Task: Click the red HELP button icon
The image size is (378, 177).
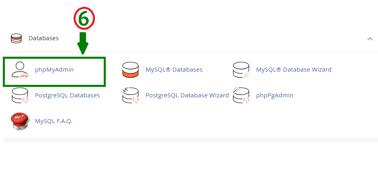Action: 20,121
